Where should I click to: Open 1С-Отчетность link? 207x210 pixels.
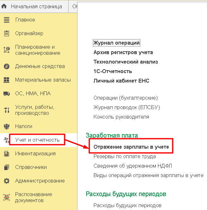pos(113,71)
